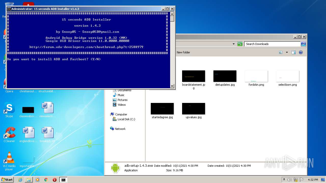Select englandlove Word document on desktop

pos(28,135)
